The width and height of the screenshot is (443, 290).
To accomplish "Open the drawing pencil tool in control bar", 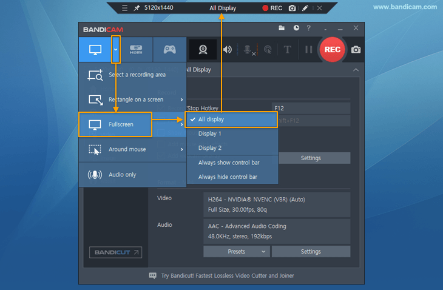I will [x=305, y=8].
